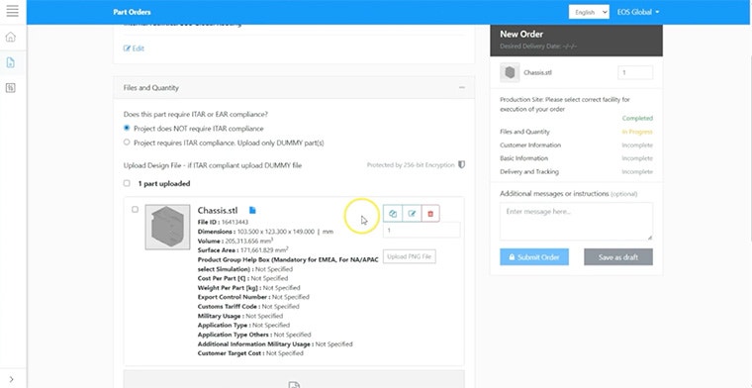This screenshot has width=752, height=388.
Task: Click the Chassis.stl part thumbnail
Action: click(167, 227)
